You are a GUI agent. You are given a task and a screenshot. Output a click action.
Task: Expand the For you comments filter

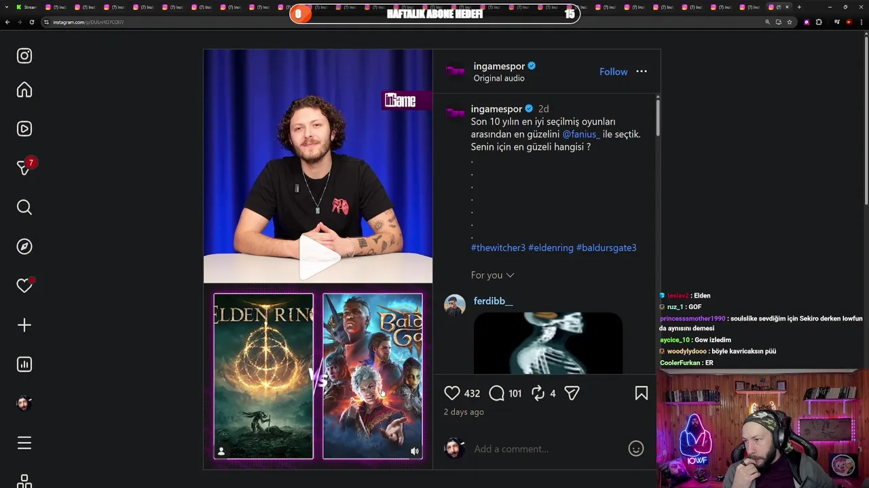coord(493,275)
